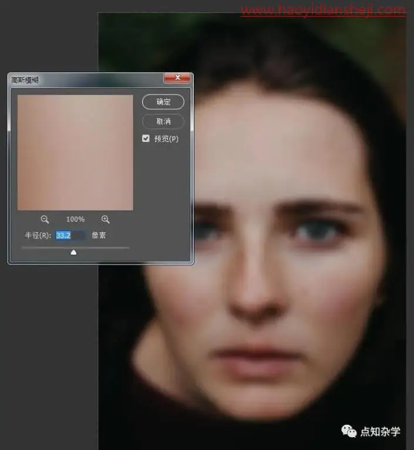
Task: Close the 高斯模糊 dialog
Action: click(x=177, y=78)
